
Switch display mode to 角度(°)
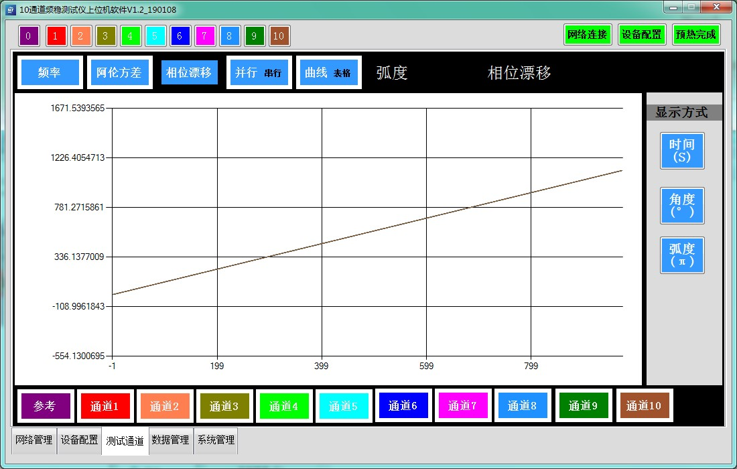(x=682, y=206)
